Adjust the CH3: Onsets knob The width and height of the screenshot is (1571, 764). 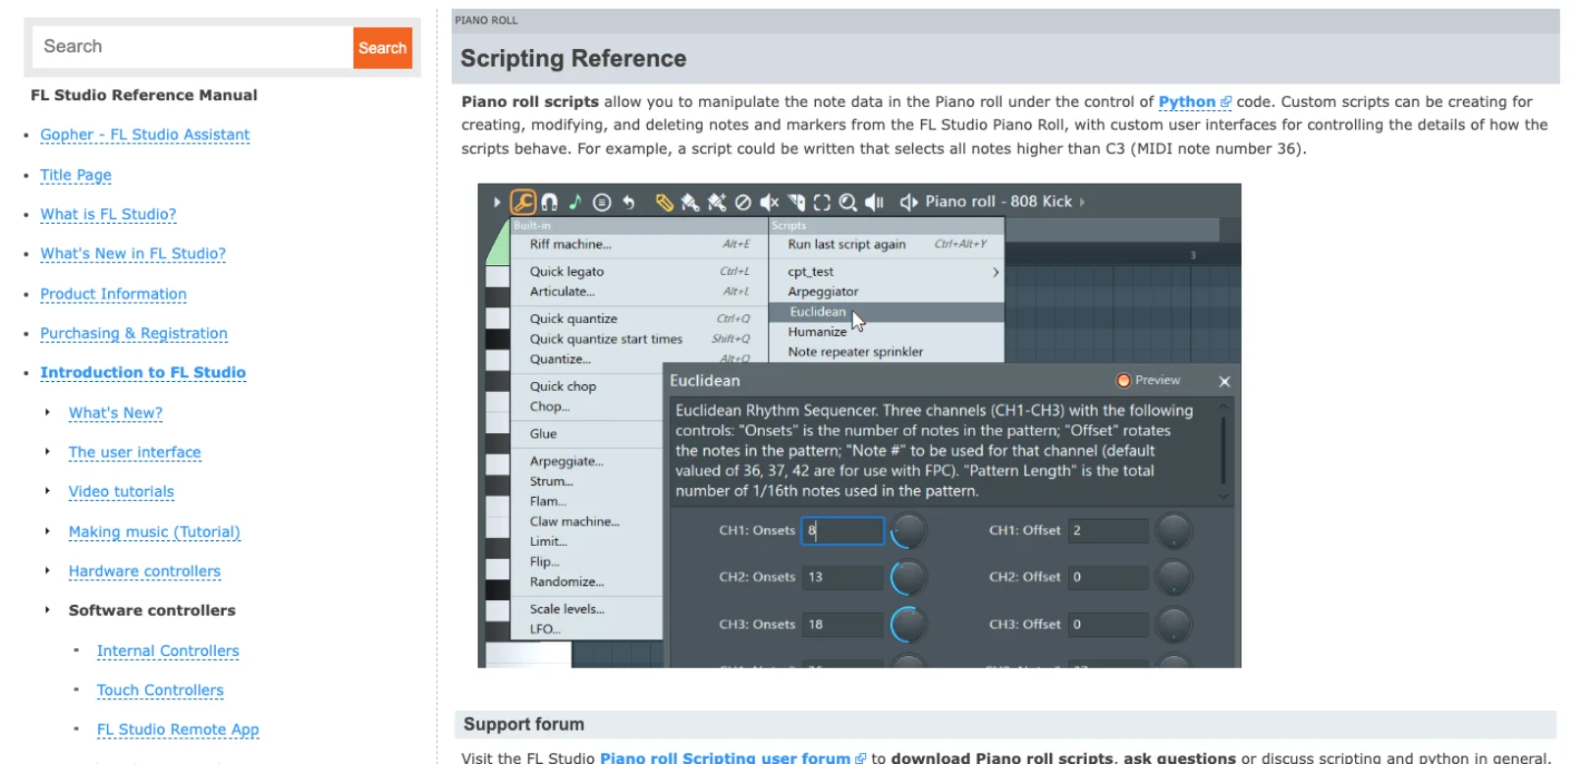click(x=908, y=625)
